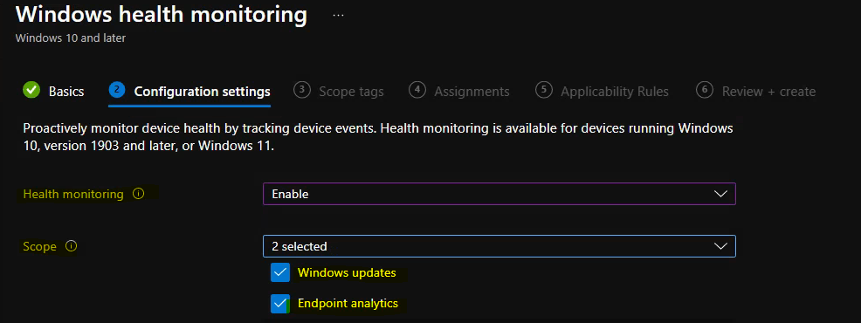Click the Health monitoring info icon
The width and height of the screenshot is (861, 323).
tap(138, 194)
